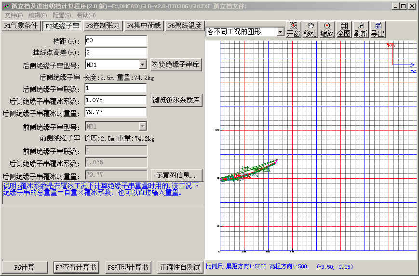Click the coordinates readout (-3.50, 9.05)
Screen dimensions: 419x276
click(335, 267)
